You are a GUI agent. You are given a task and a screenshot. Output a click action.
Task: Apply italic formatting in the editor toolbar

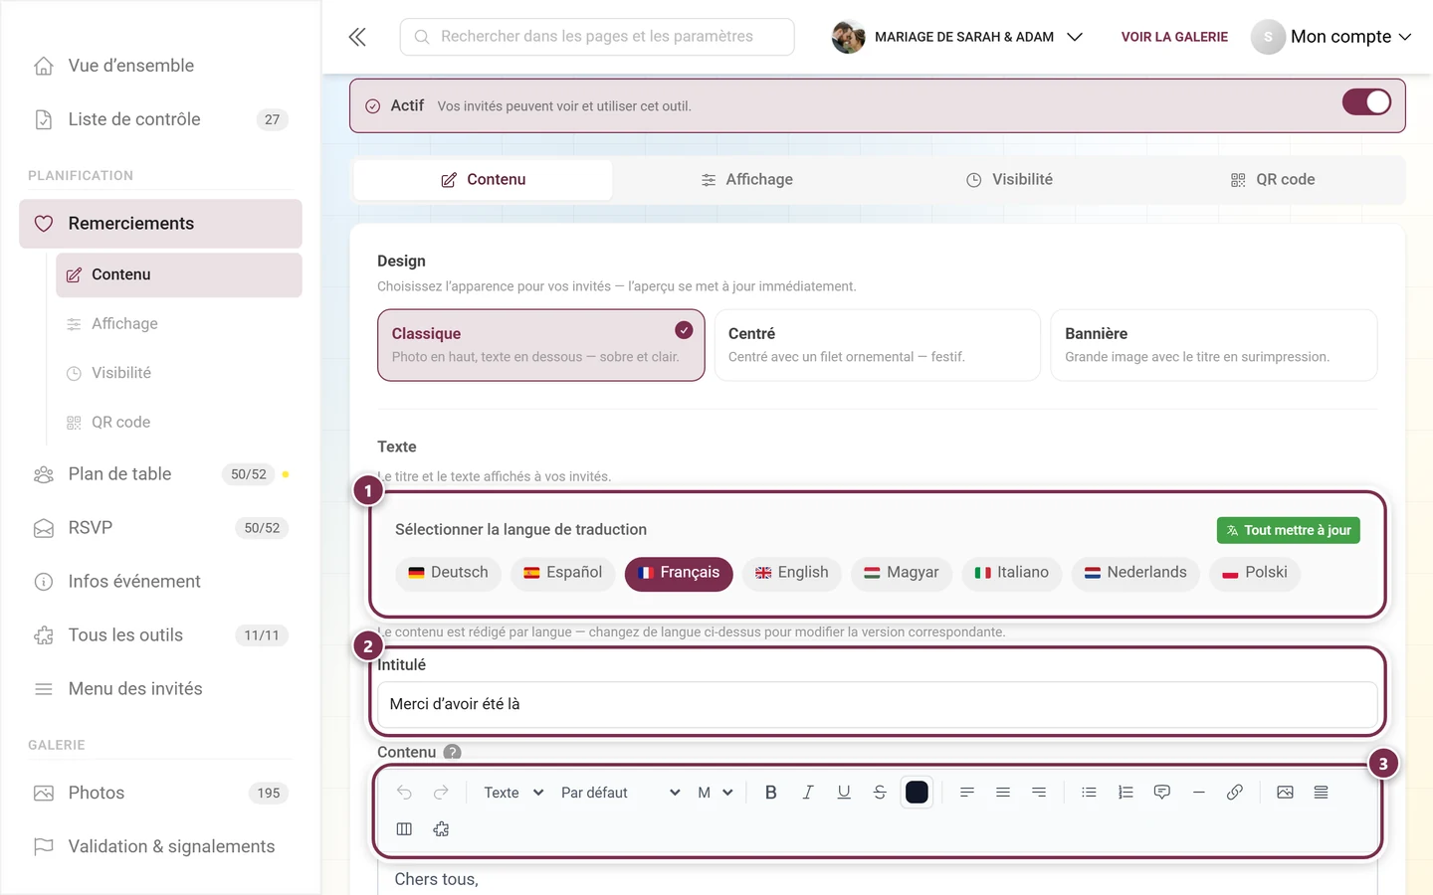pyautogui.click(x=807, y=793)
